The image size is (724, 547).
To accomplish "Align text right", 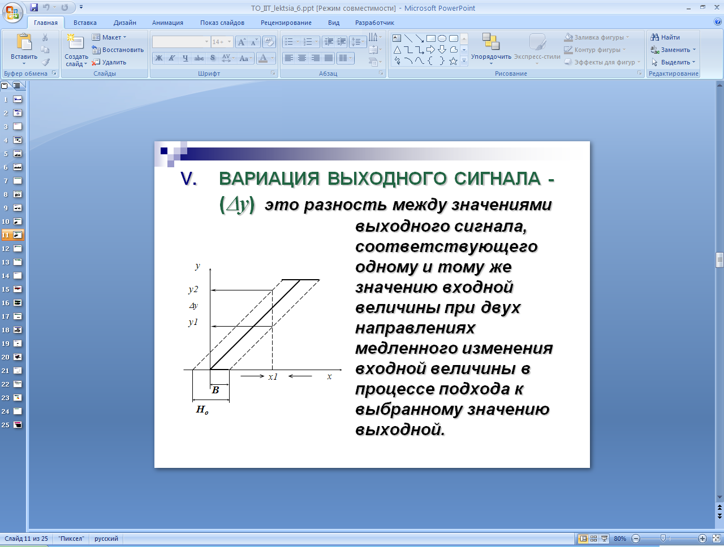I will point(315,58).
